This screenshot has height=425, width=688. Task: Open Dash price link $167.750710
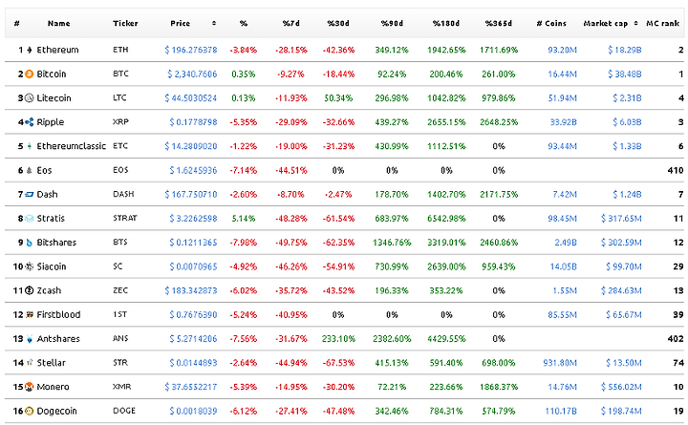(x=191, y=194)
